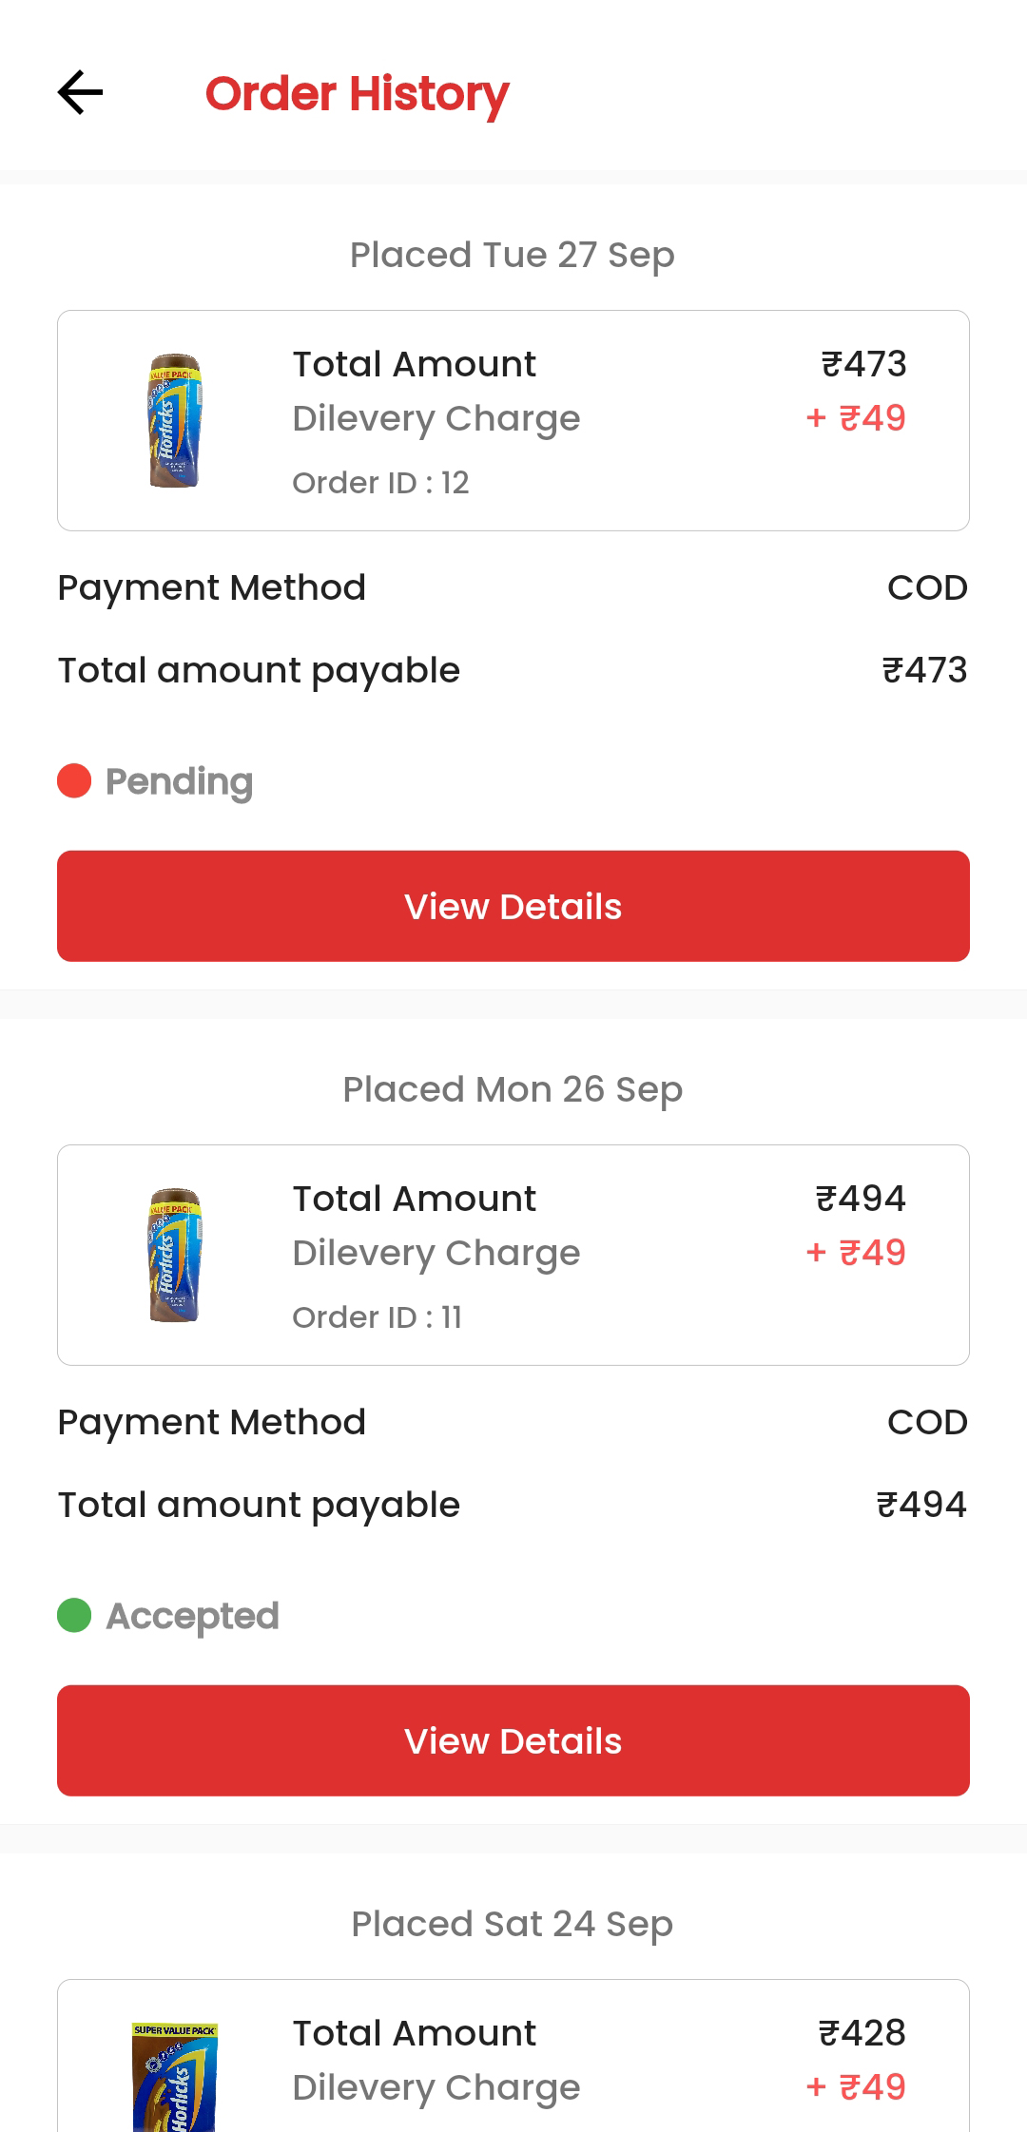Click COD payment method of order 12

point(927,587)
